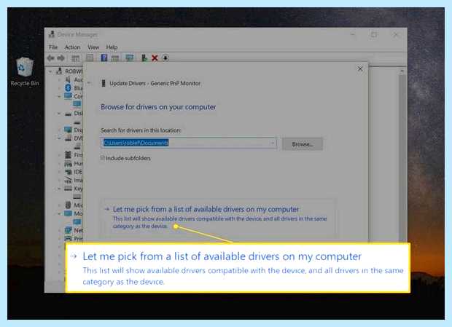
Task: Select the IDE controllers category icon
Action: click(x=68, y=172)
